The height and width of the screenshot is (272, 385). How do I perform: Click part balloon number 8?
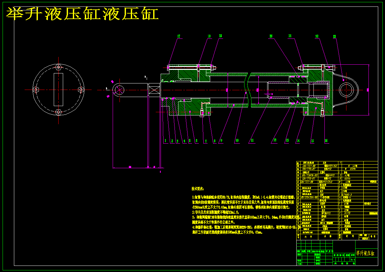click(214, 141)
